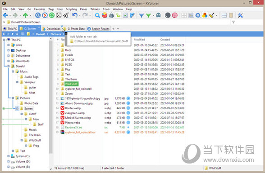Open Configuration blue gear icon
Image resolution: width=265 pixels, height=173 pixels.
click(x=198, y=15)
